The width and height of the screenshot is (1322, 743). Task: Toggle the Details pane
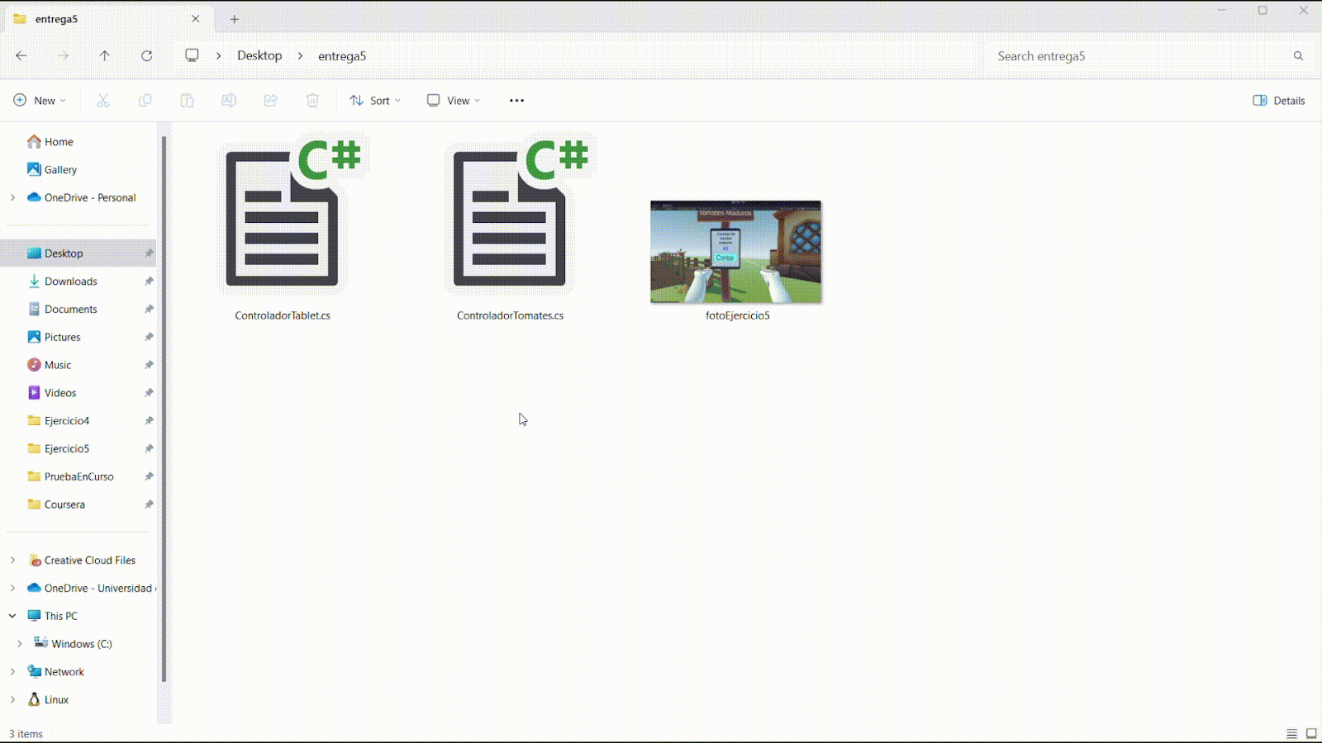click(x=1279, y=100)
